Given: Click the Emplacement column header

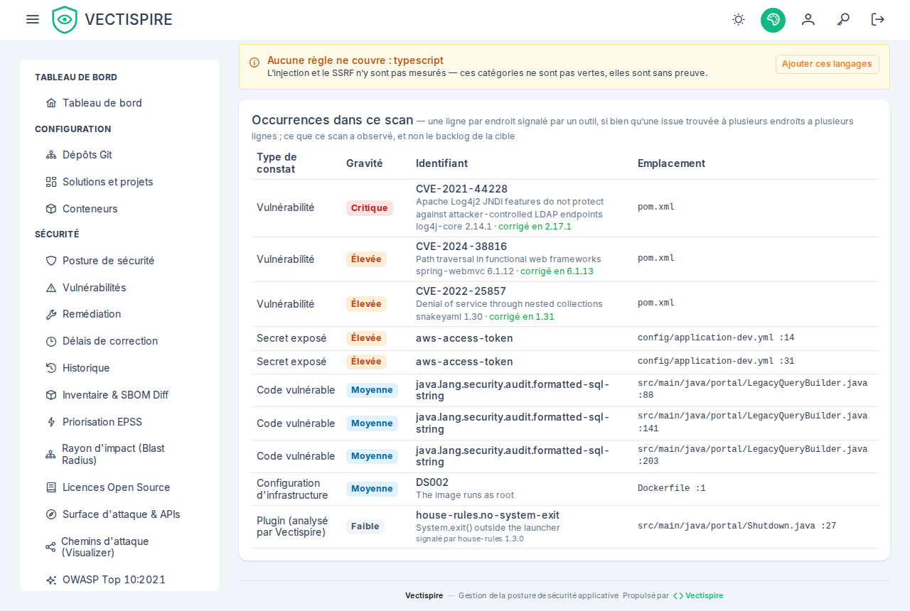Looking at the screenshot, I should tap(672, 163).
